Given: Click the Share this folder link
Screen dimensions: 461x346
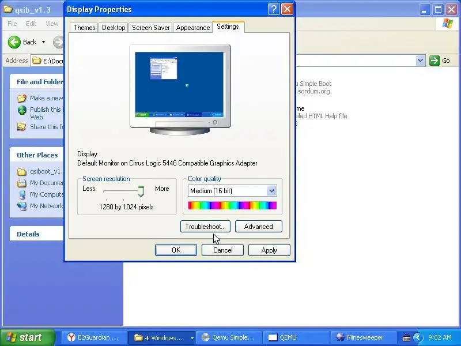Looking at the screenshot, I should [x=47, y=127].
